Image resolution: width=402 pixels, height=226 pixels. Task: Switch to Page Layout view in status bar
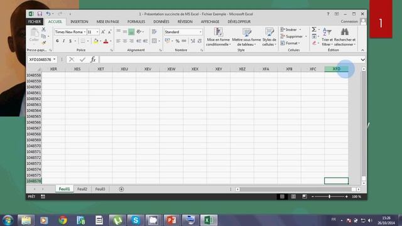click(x=293, y=196)
